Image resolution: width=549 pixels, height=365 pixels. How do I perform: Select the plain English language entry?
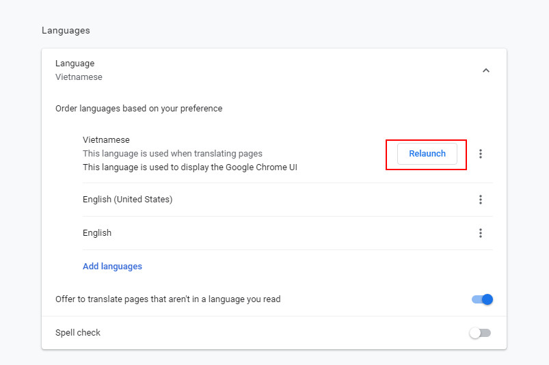[x=97, y=233]
